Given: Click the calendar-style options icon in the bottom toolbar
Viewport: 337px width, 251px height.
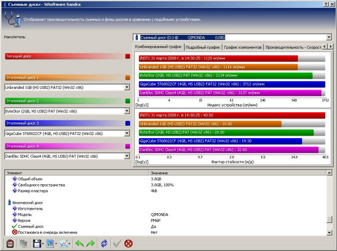Looking at the screenshot, I should coord(10,244).
